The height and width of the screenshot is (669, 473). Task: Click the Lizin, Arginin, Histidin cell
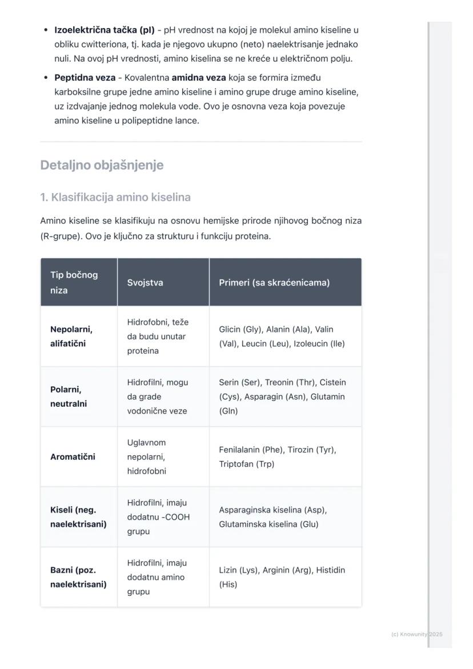click(x=282, y=577)
